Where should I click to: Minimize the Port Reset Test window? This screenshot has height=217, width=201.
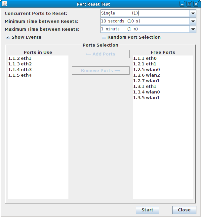pyautogui.click(x=182, y=4)
